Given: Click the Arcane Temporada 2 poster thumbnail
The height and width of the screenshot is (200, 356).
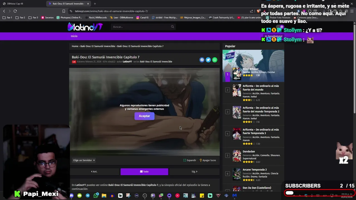Looking at the screenshot, I should coord(237,174).
